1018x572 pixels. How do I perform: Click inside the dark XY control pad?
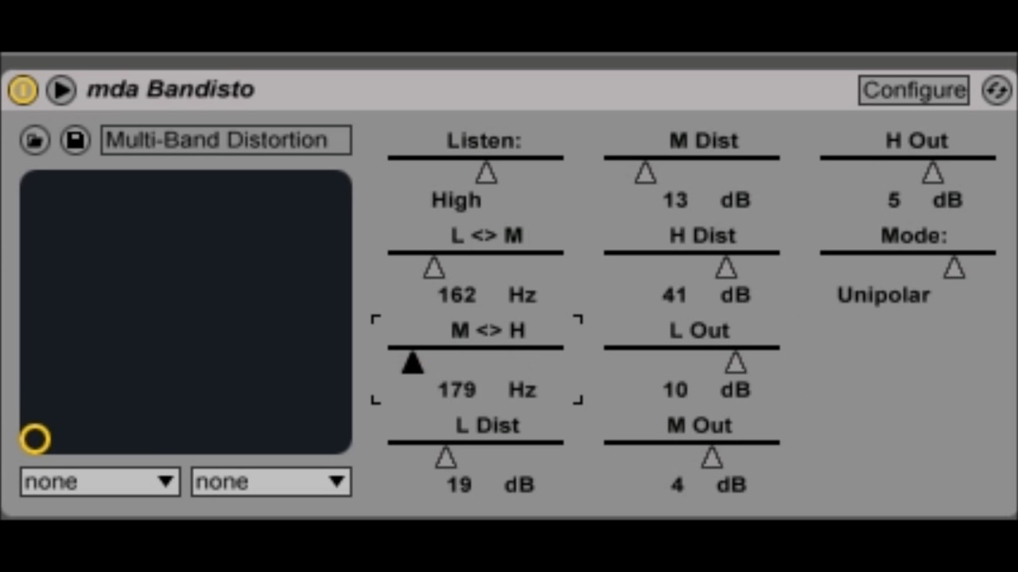[186, 311]
